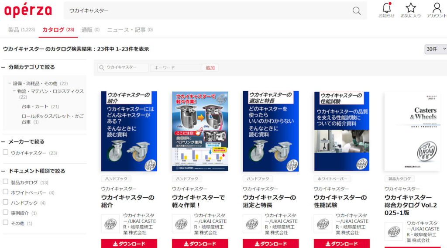The image size is (447, 248).
Task: Select 台車・カート (21) category
Action: (x=40, y=107)
